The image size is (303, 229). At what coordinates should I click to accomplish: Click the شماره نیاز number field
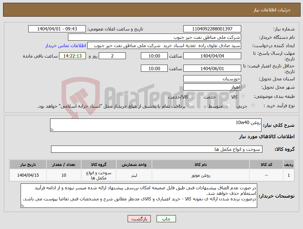pyautogui.click(x=212, y=29)
